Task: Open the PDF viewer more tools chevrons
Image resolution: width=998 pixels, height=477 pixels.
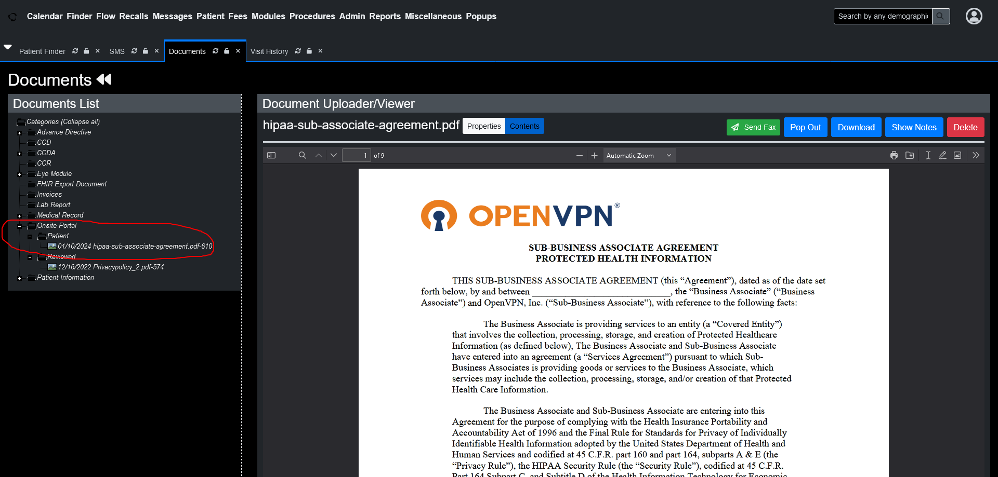Action: (x=976, y=155)
